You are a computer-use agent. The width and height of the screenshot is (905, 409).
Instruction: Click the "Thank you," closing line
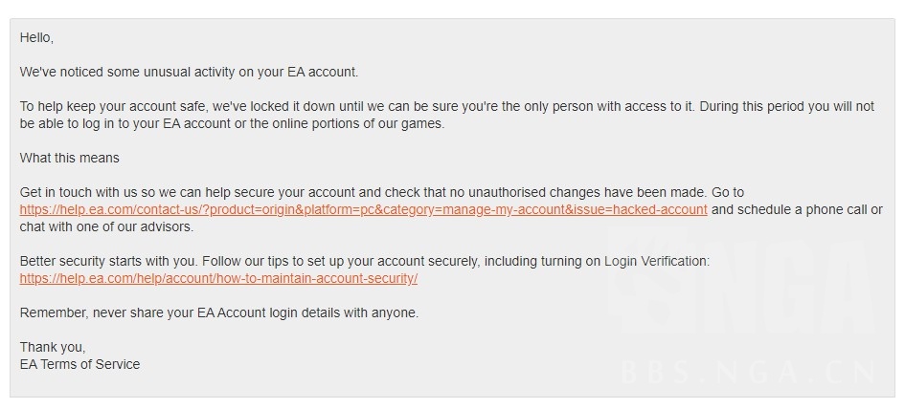[53, 347]
